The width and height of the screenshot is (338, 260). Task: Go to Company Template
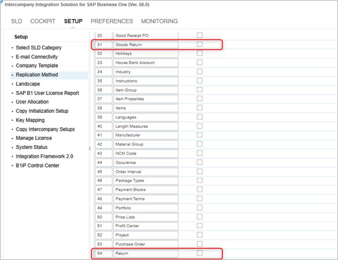point(37,66)
